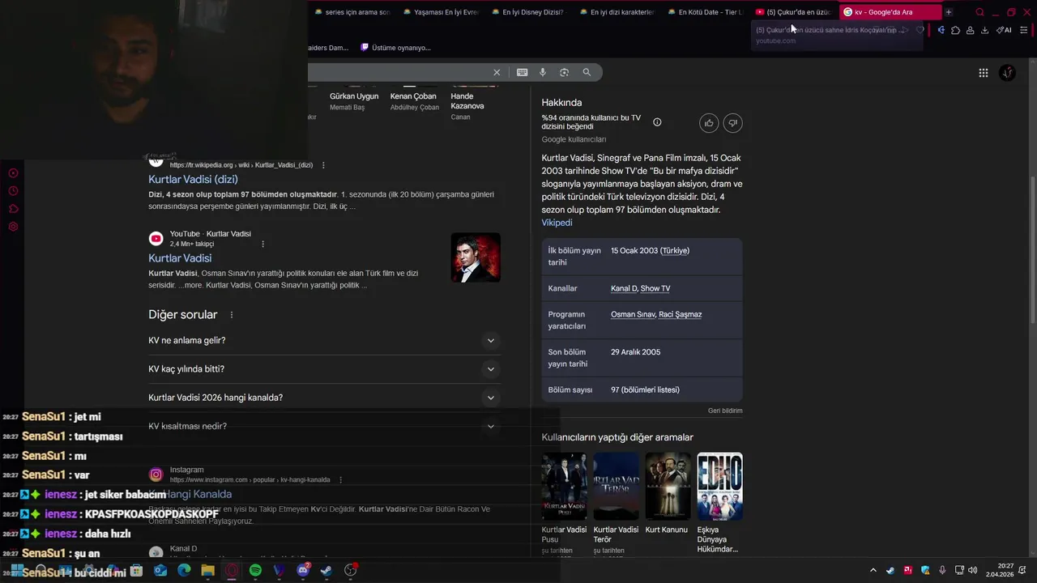Open the info icon next to %94 rating
Image resolution: width=1037 pixels, height=583 pixels.
[657, 122]
